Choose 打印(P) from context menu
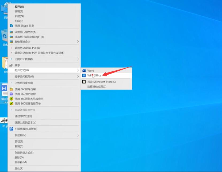Image resolution: width=222 pixels, height=172 pixels. coord(44,21)
